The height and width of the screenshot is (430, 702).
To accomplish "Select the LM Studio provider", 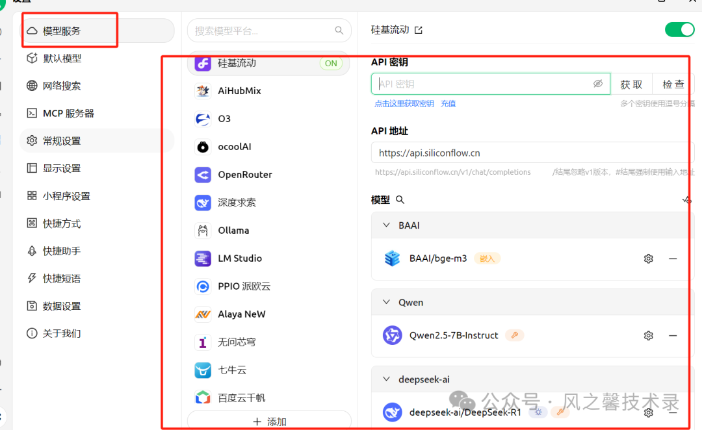I will [268, 259].
